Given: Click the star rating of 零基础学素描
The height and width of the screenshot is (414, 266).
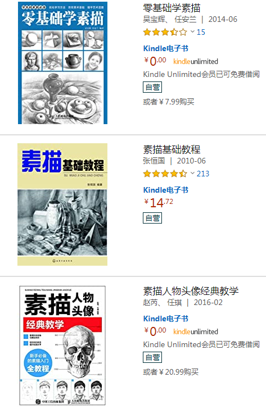Looking at the screenshot, I should (165, 32).
